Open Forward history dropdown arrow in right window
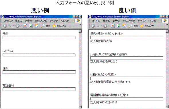 (x=109, y=26)
